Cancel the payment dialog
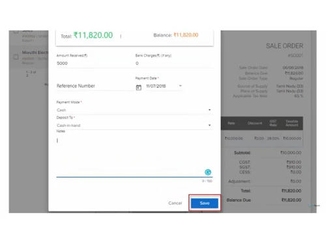The image size is (326, 244). tap(175, 203)
